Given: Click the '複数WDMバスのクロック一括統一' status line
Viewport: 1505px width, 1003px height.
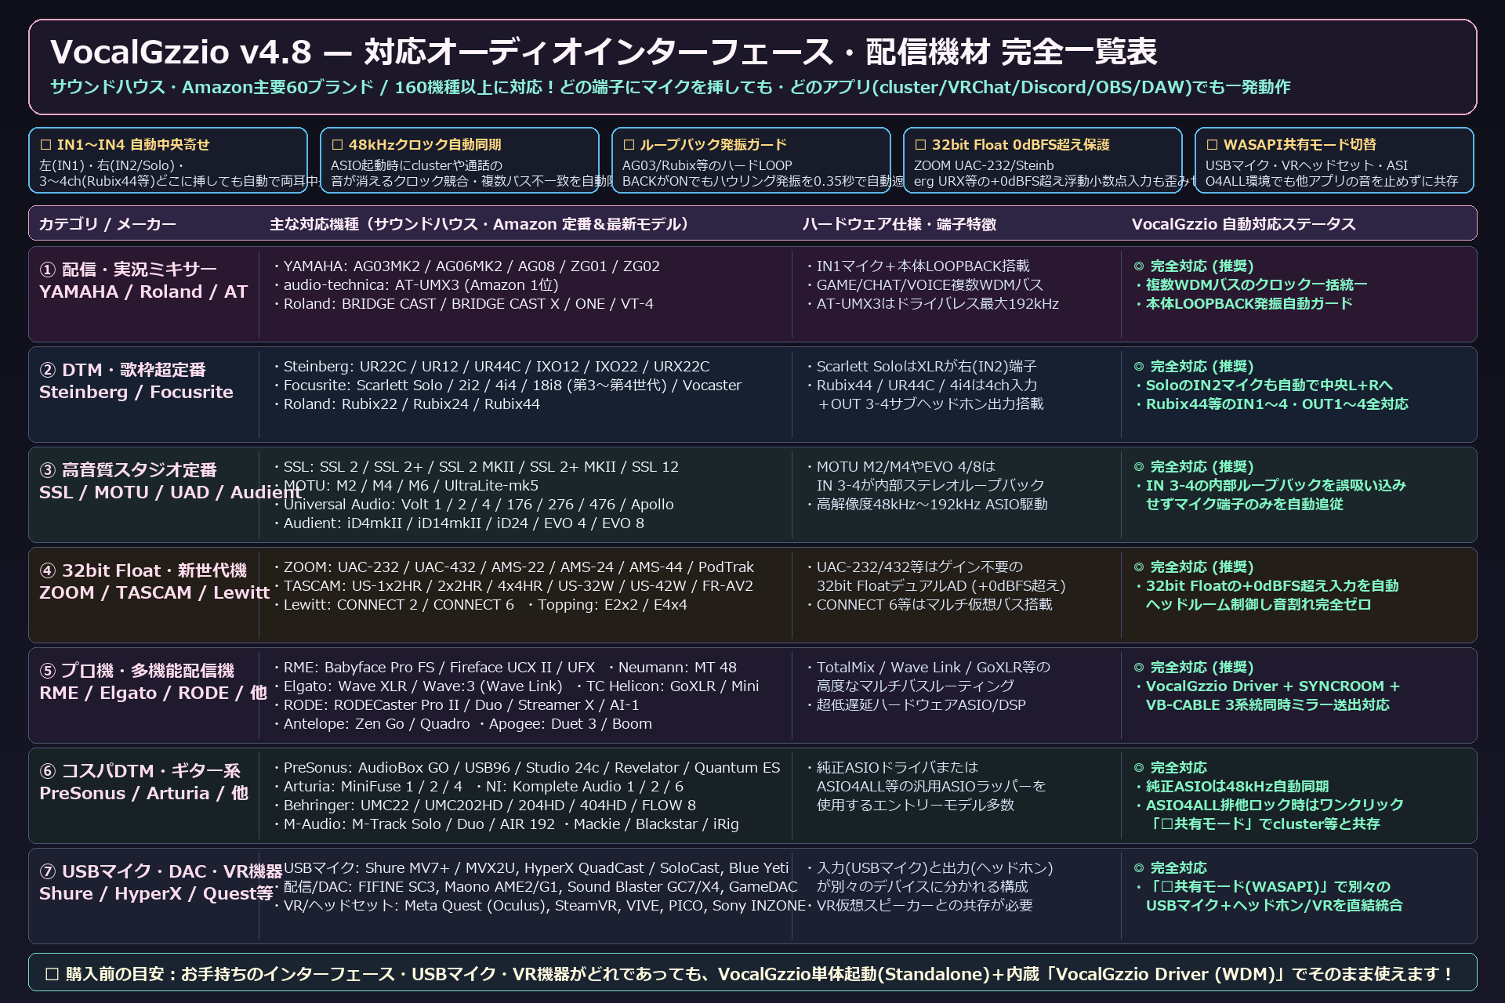Looking at the screenshot, I should [1251, 285].
